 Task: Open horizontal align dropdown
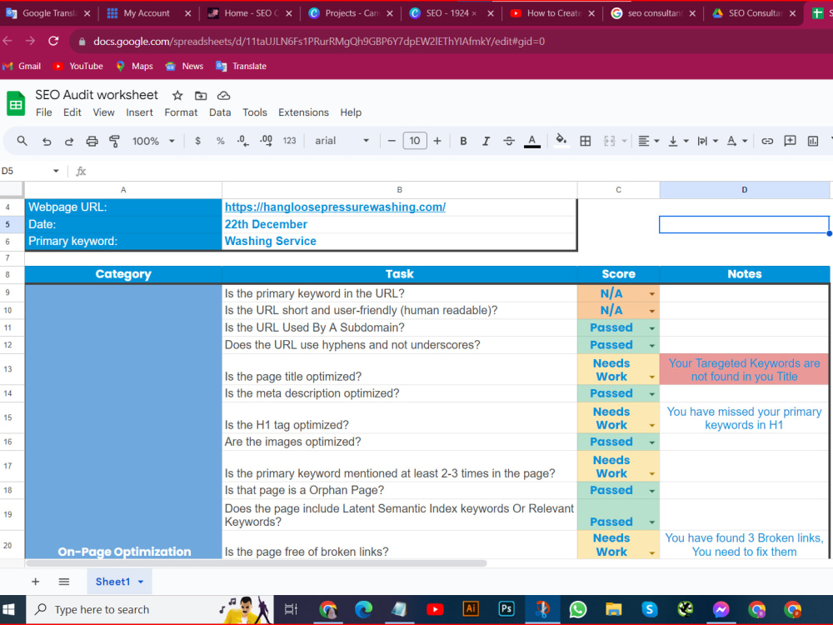point(648,141)
